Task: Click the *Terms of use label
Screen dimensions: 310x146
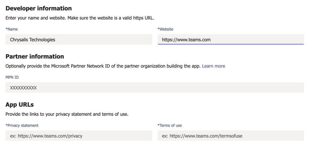Action: coord(170,126)
